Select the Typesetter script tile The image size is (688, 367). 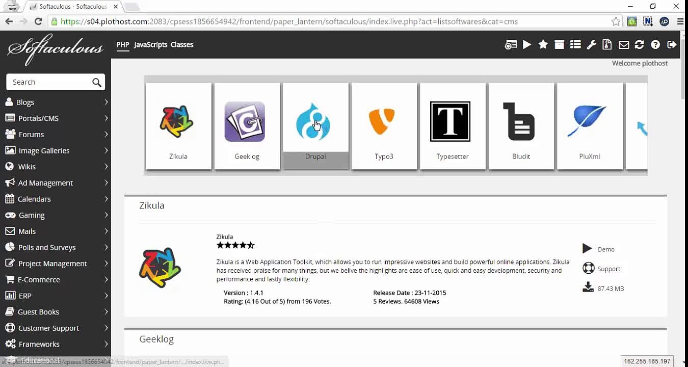[x=453, y=126]
